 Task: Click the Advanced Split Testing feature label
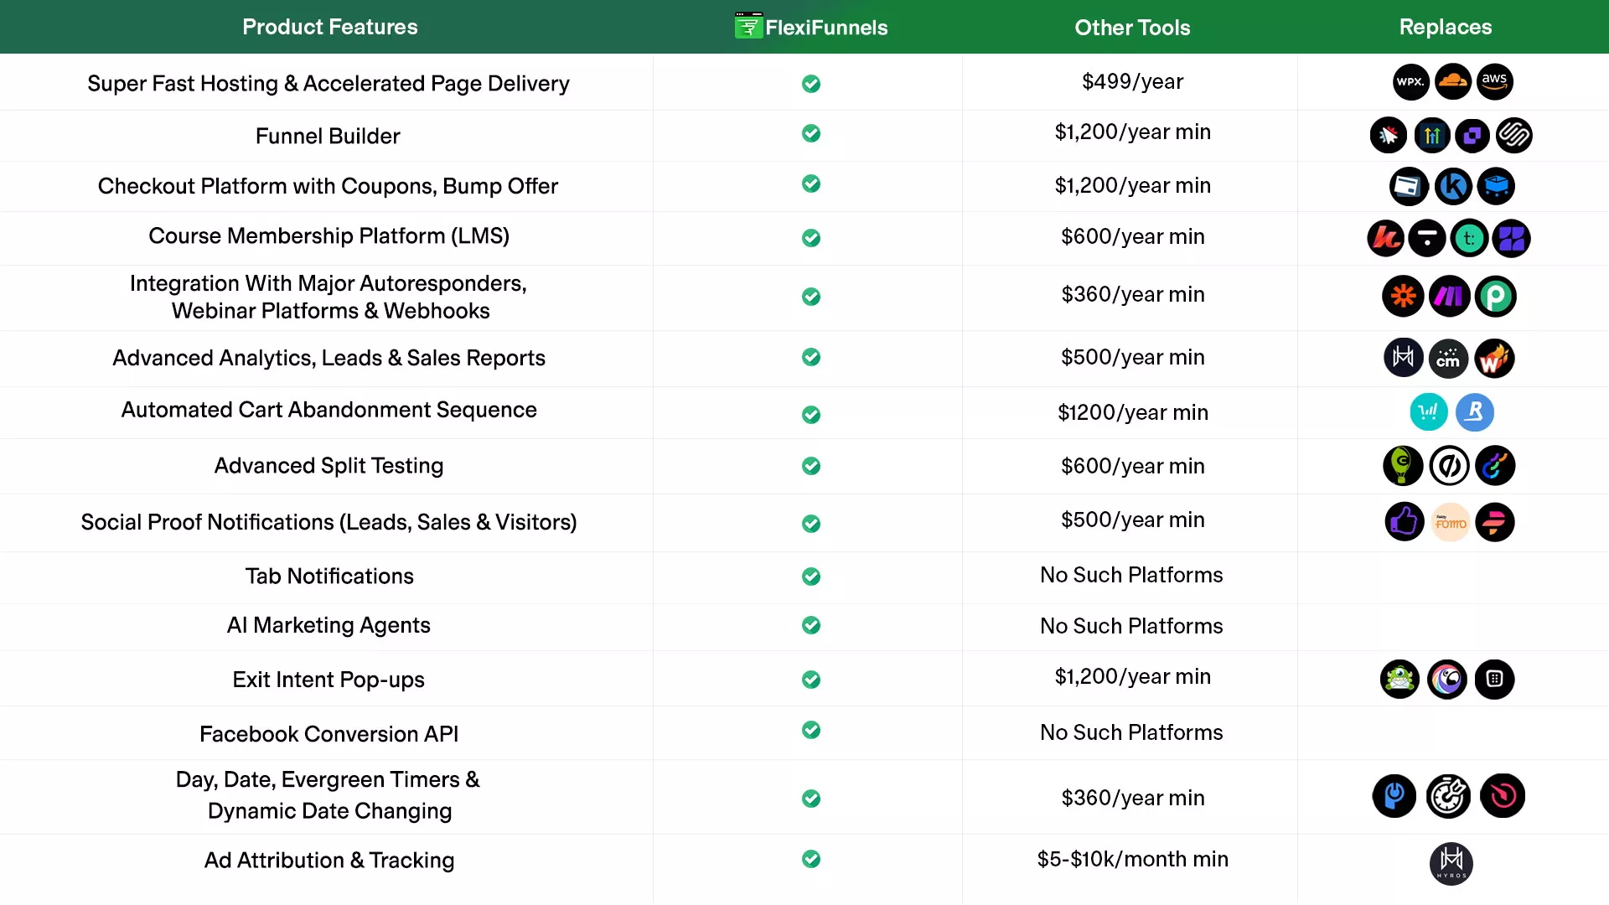(329, 466)
